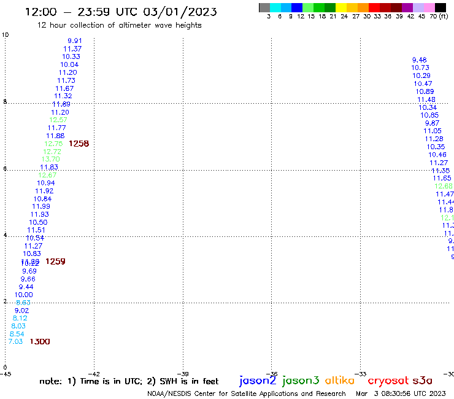Select wave height value 9.44
The height and width of the screenshot is (399, 454).
(x=26, y=287)
